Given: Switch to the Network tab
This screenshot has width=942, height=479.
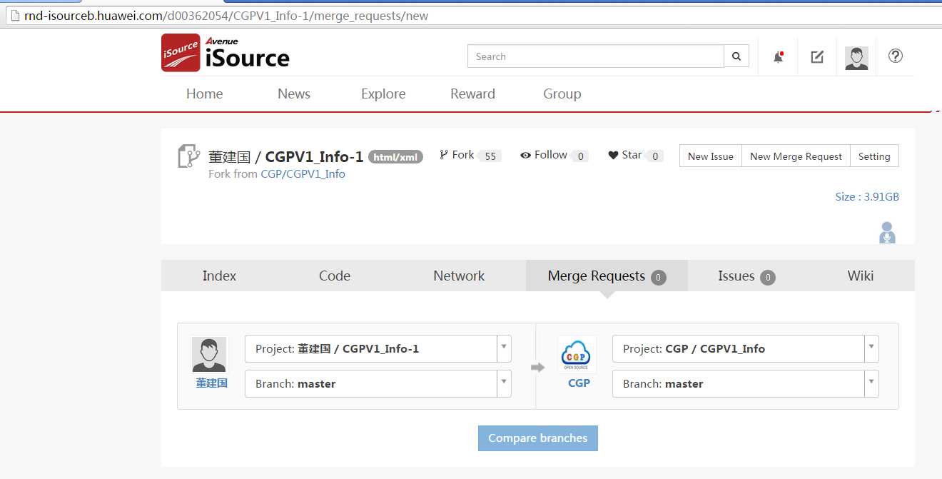Looking at the screenshot, I should pos(459,276).
